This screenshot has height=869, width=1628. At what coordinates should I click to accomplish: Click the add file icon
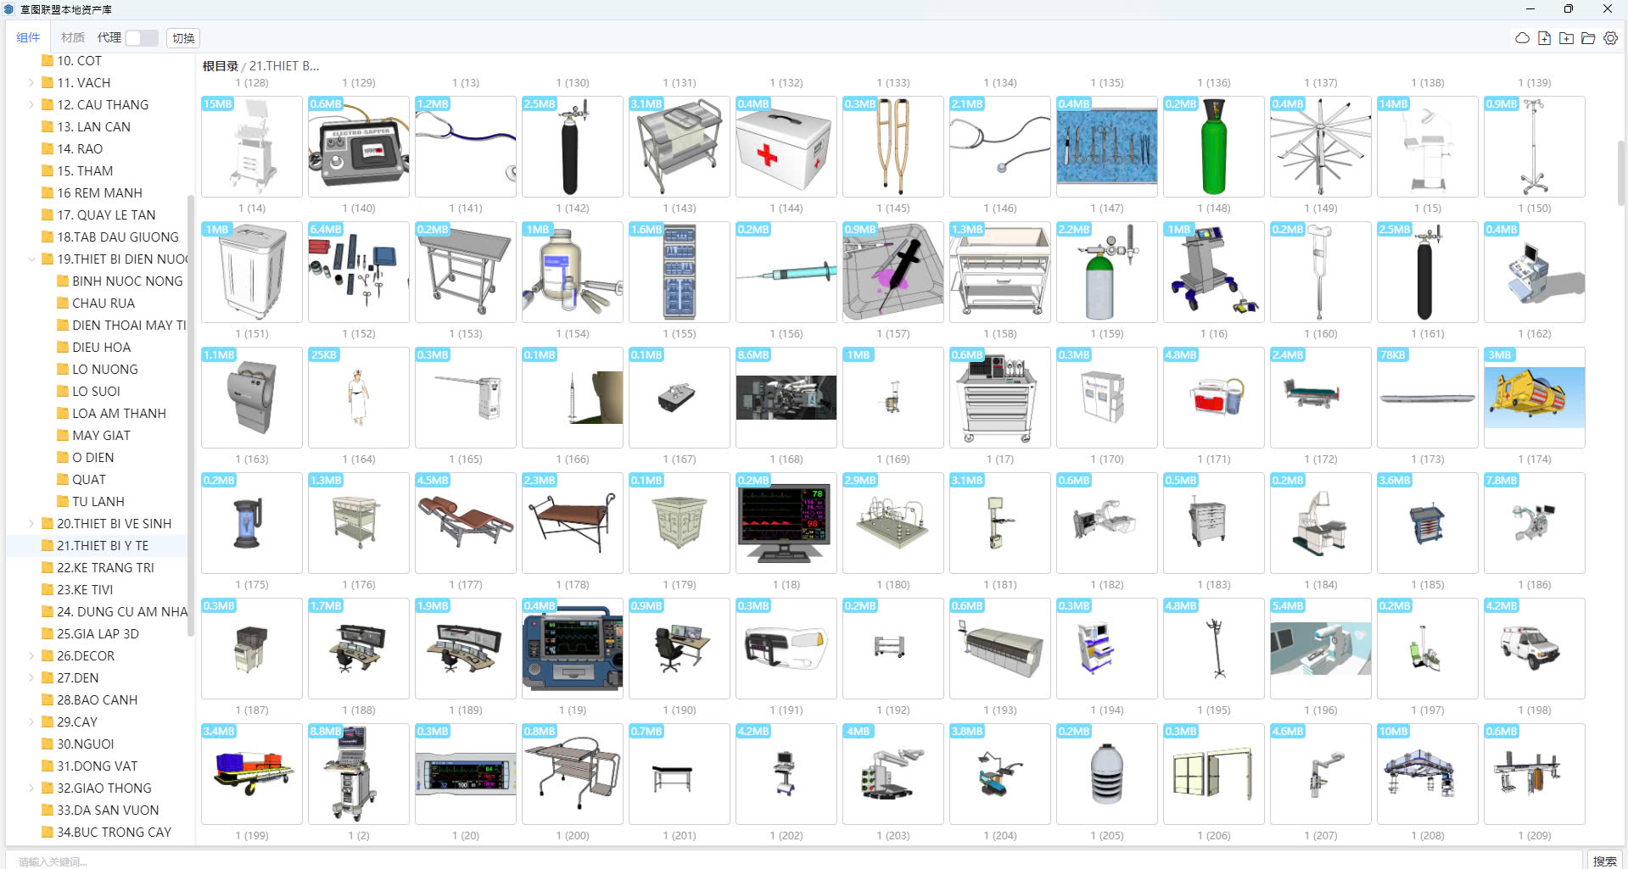pyautogui.click(x=1544, y=38)
